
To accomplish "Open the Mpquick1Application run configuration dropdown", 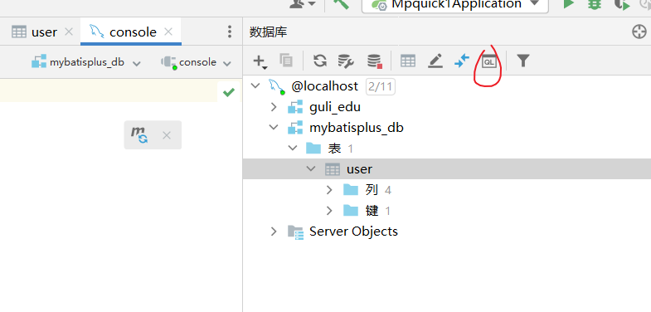I will click(x=455, y=5).
